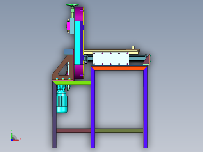Image resolution: width=203 pixels, height=152 pixels.
Task: Select the white bolted cover plate
Action: (111, 58)
